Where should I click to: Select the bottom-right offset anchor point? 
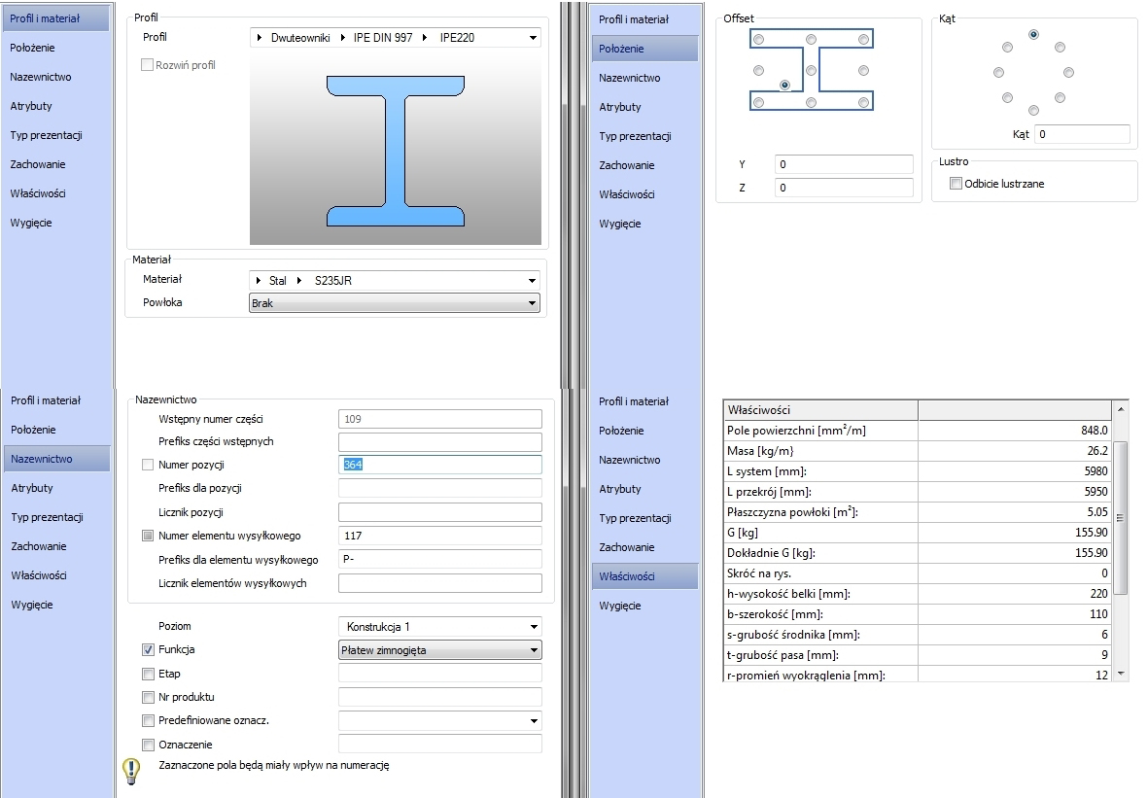click(863, 101)
